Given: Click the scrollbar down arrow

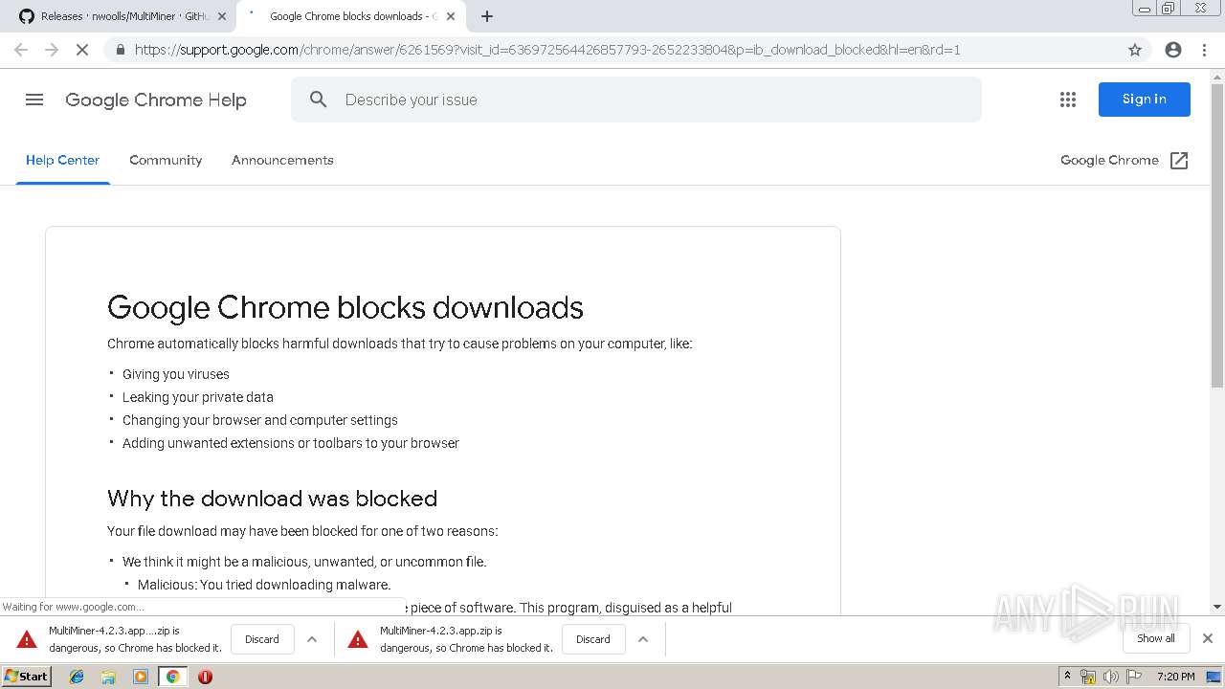Looking at the screenshot, I should point(1217,607).
